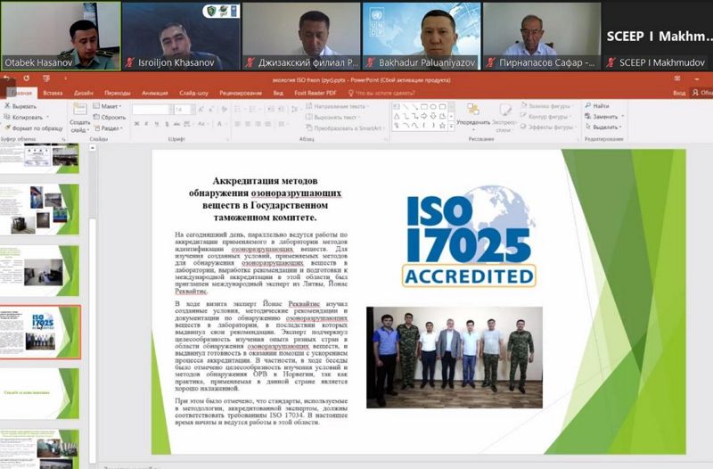Decrease font size icon
Viewport: 713px width, 469px height.
click(212, 110)
